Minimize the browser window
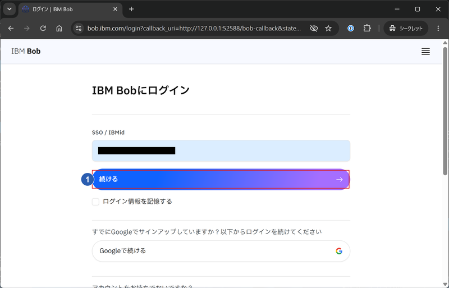This screenshot has width=449, height=288. (x=397, y=9)
